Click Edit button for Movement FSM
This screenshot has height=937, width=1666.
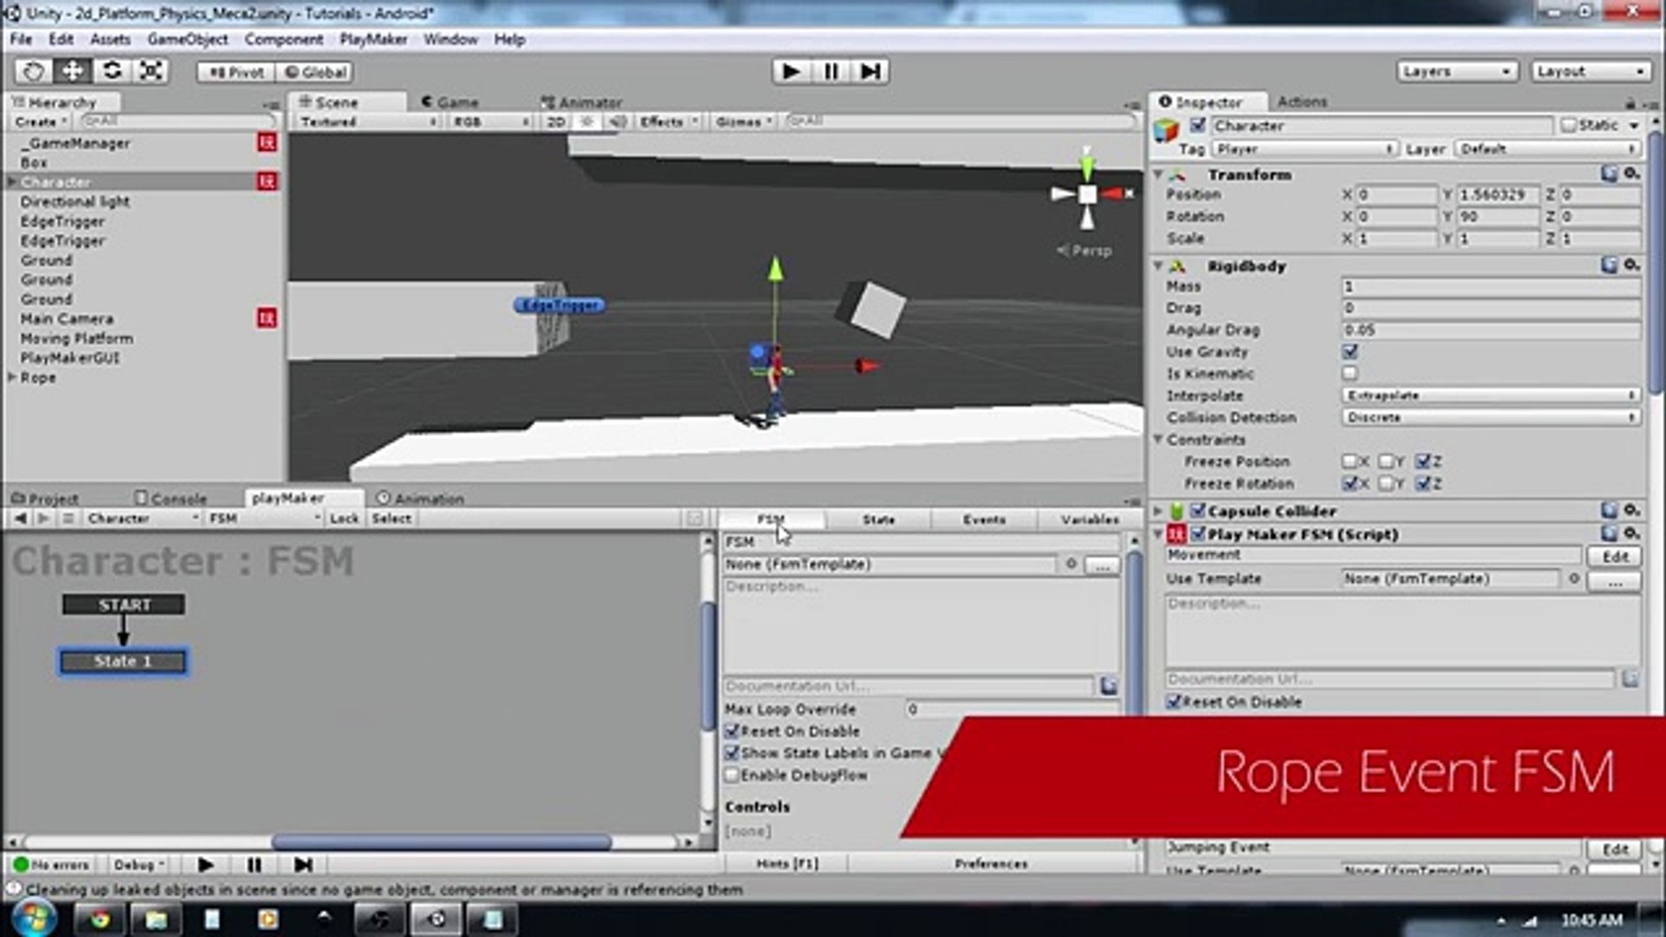[1614, 556]
